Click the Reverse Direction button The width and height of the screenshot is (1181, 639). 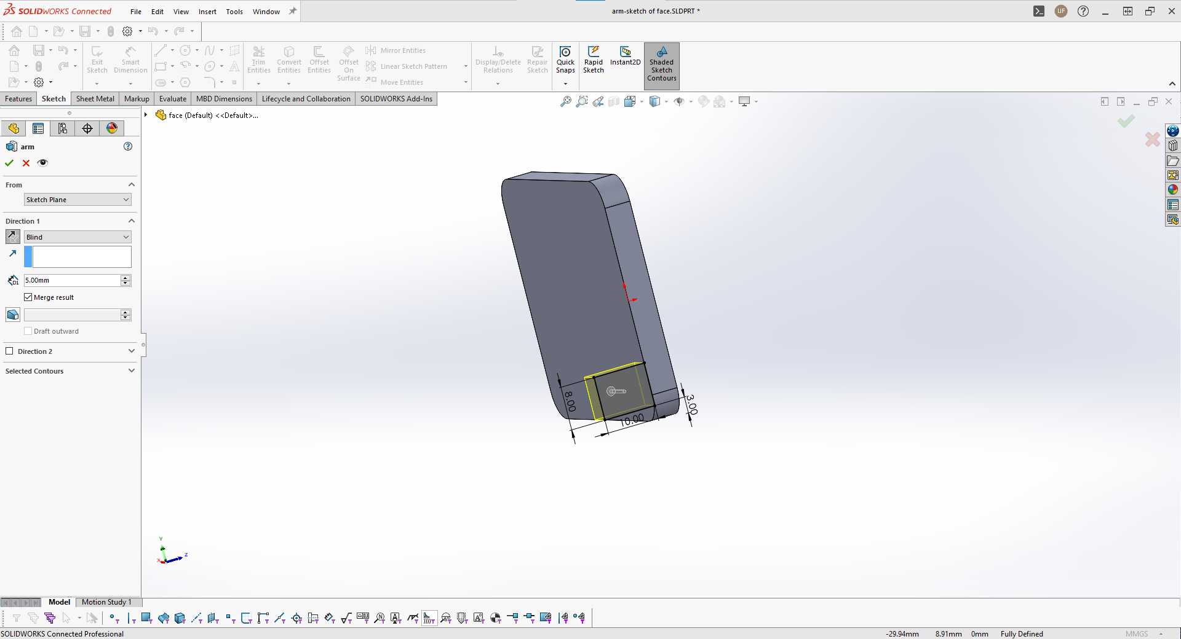click(x=12, y=237)
